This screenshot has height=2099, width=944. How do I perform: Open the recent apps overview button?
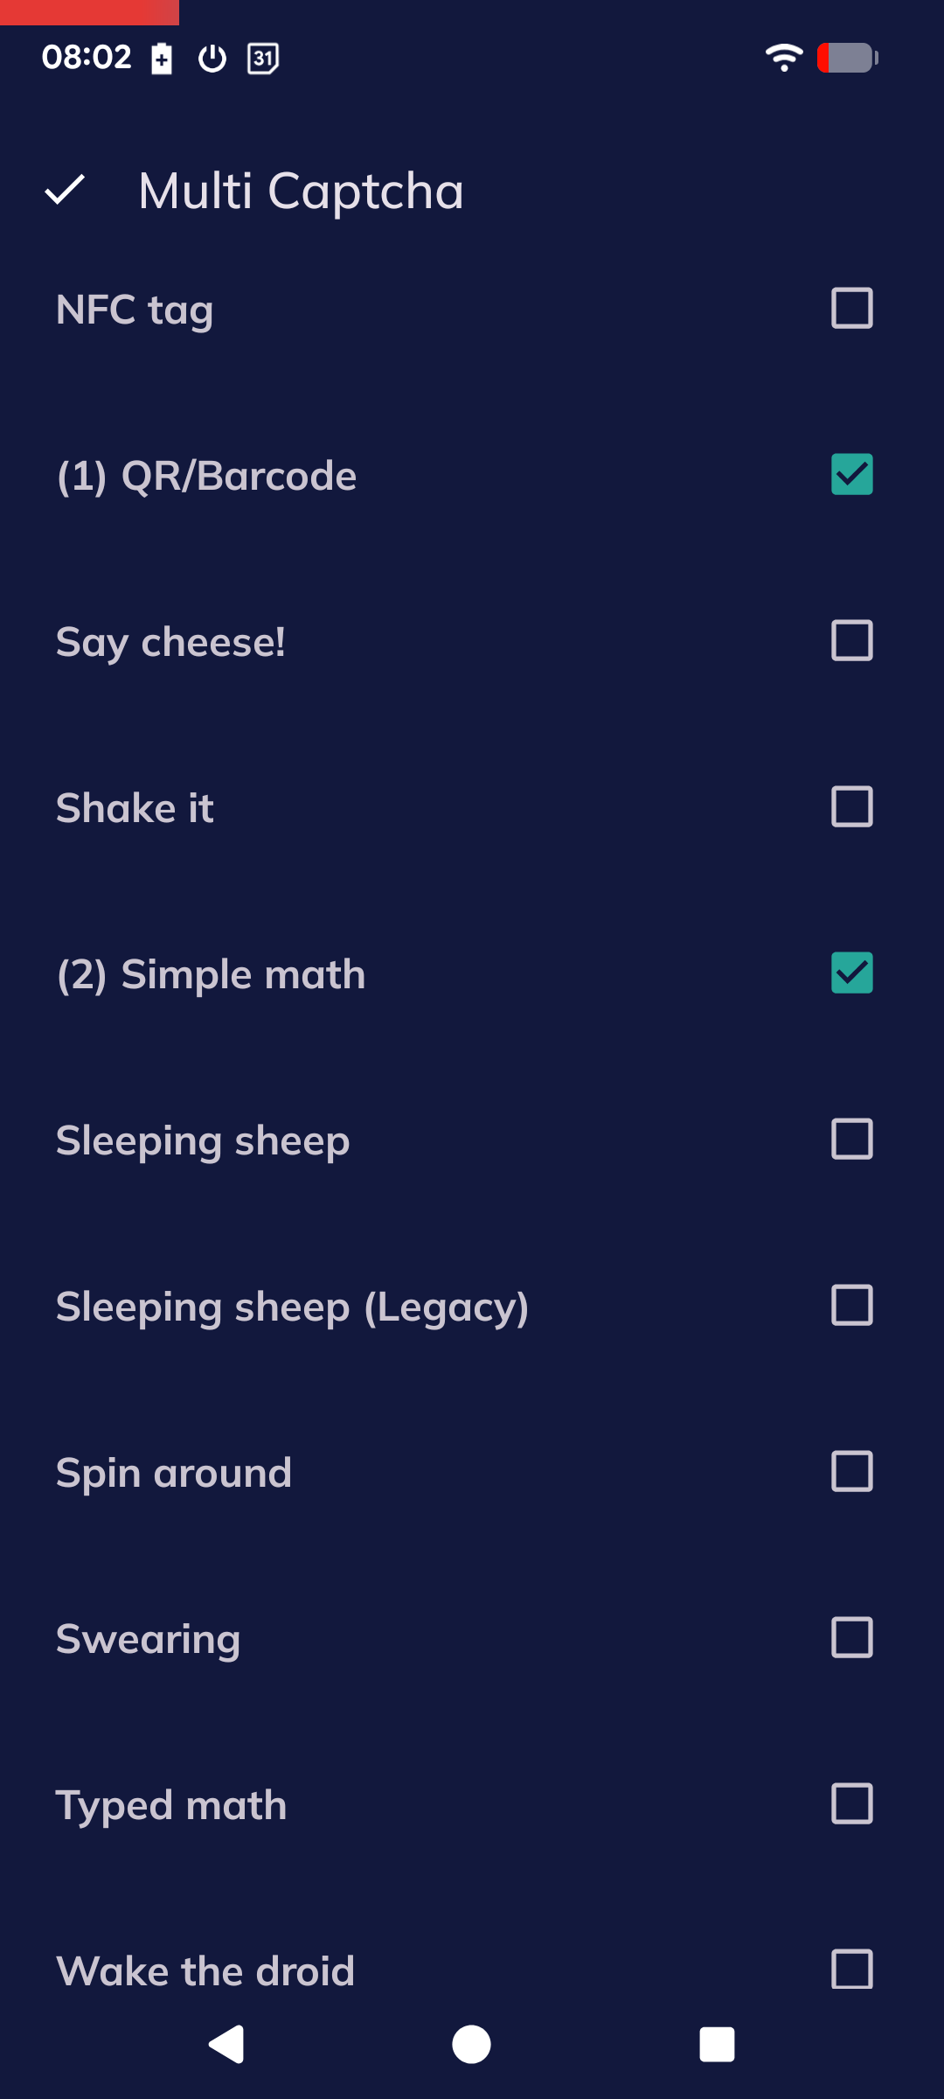click(717, 2044)
